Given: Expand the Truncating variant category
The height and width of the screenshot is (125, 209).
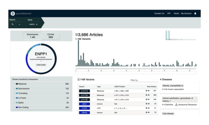Looking at the screenshot, I should pyautogui.click(x=14, y=93).
